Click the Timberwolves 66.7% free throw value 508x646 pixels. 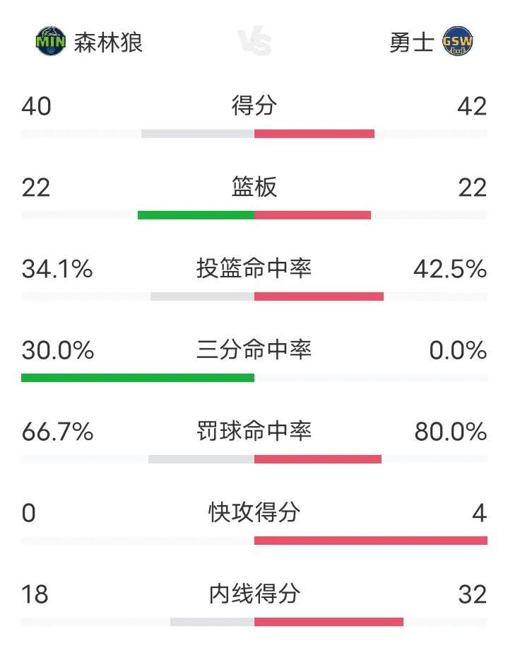tap(58, 432)
